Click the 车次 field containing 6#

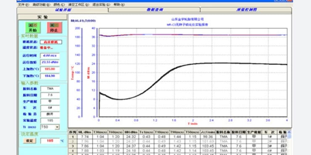click(x=50, y=108)
